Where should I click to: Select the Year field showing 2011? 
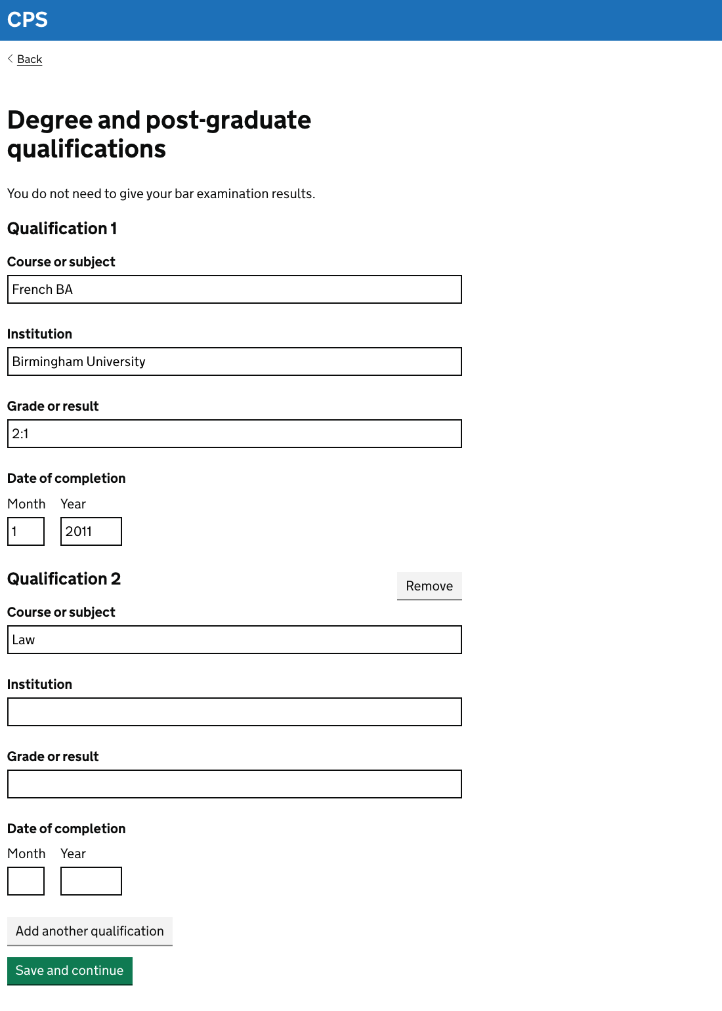click(x=91, y=531)
